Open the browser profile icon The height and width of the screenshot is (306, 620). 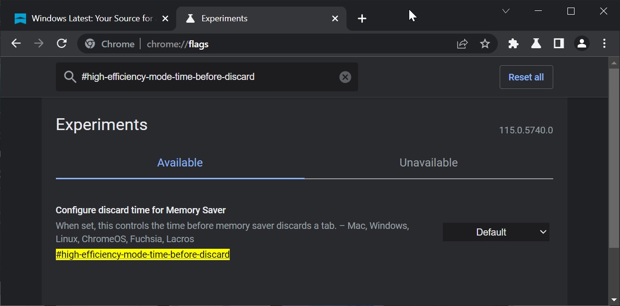[x=581, y=44]
